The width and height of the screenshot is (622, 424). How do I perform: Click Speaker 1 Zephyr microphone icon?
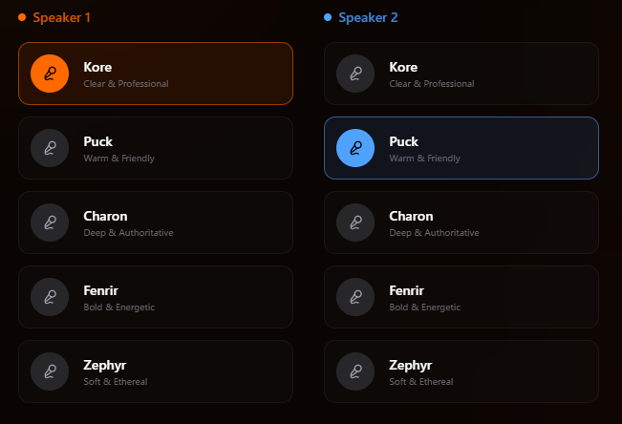[x=50, y=371]
